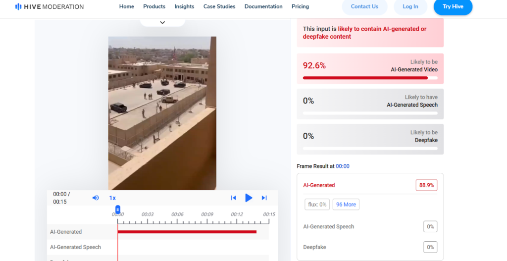Image resolution: width=507 pixels, height=261 pixels.
Task: Select the timeline playhead handle
Action: point(118,209)
